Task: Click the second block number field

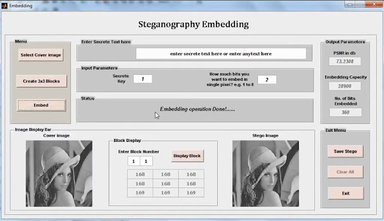Action: [146, 161]
